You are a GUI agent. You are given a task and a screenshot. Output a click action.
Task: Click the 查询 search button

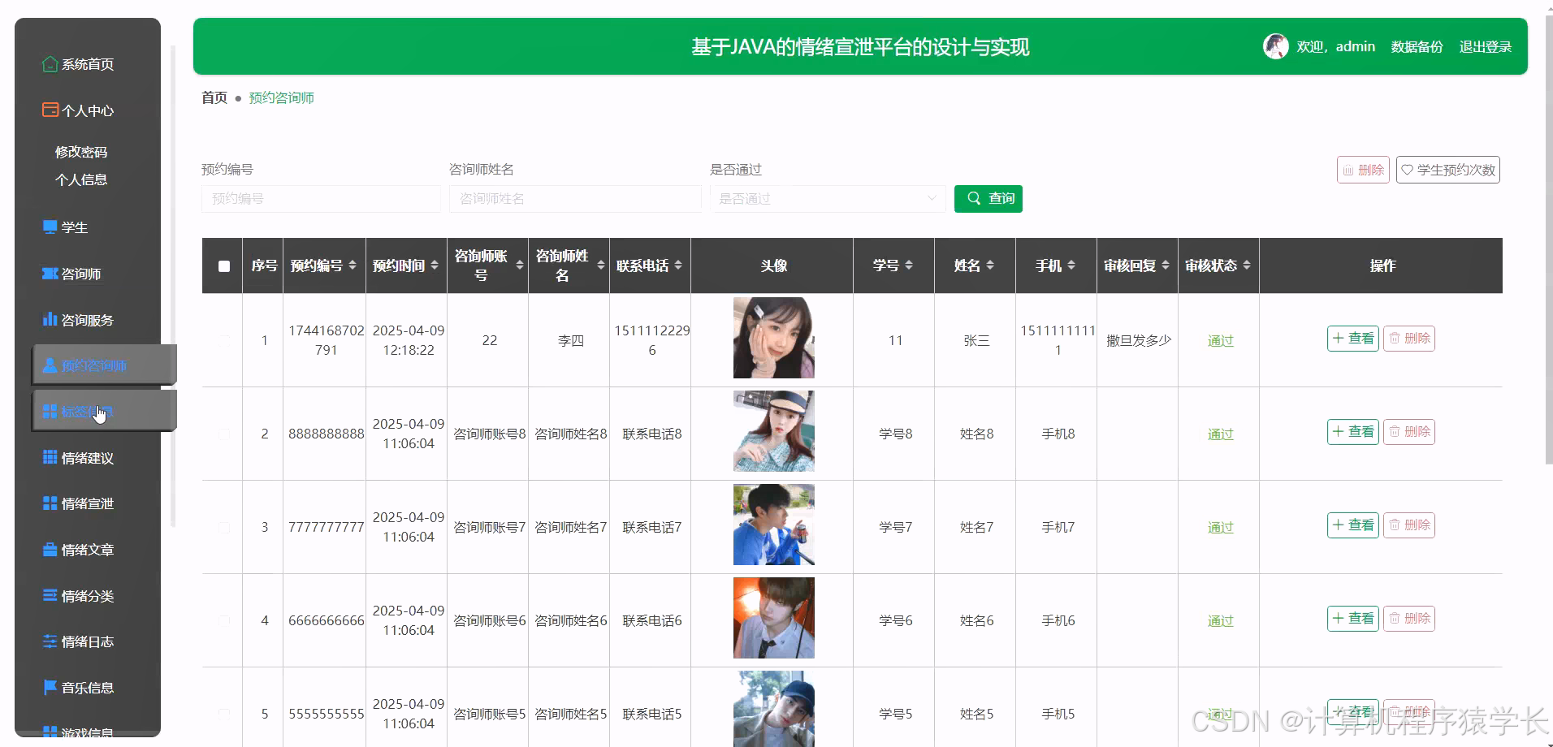[988, 198]
